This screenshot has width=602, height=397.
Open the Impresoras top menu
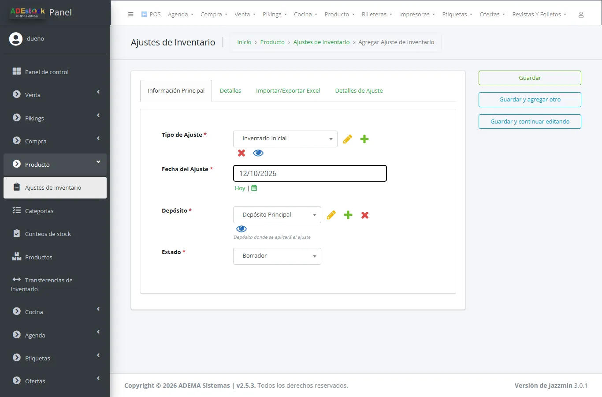pyautogui.click(x=417, y=15)
